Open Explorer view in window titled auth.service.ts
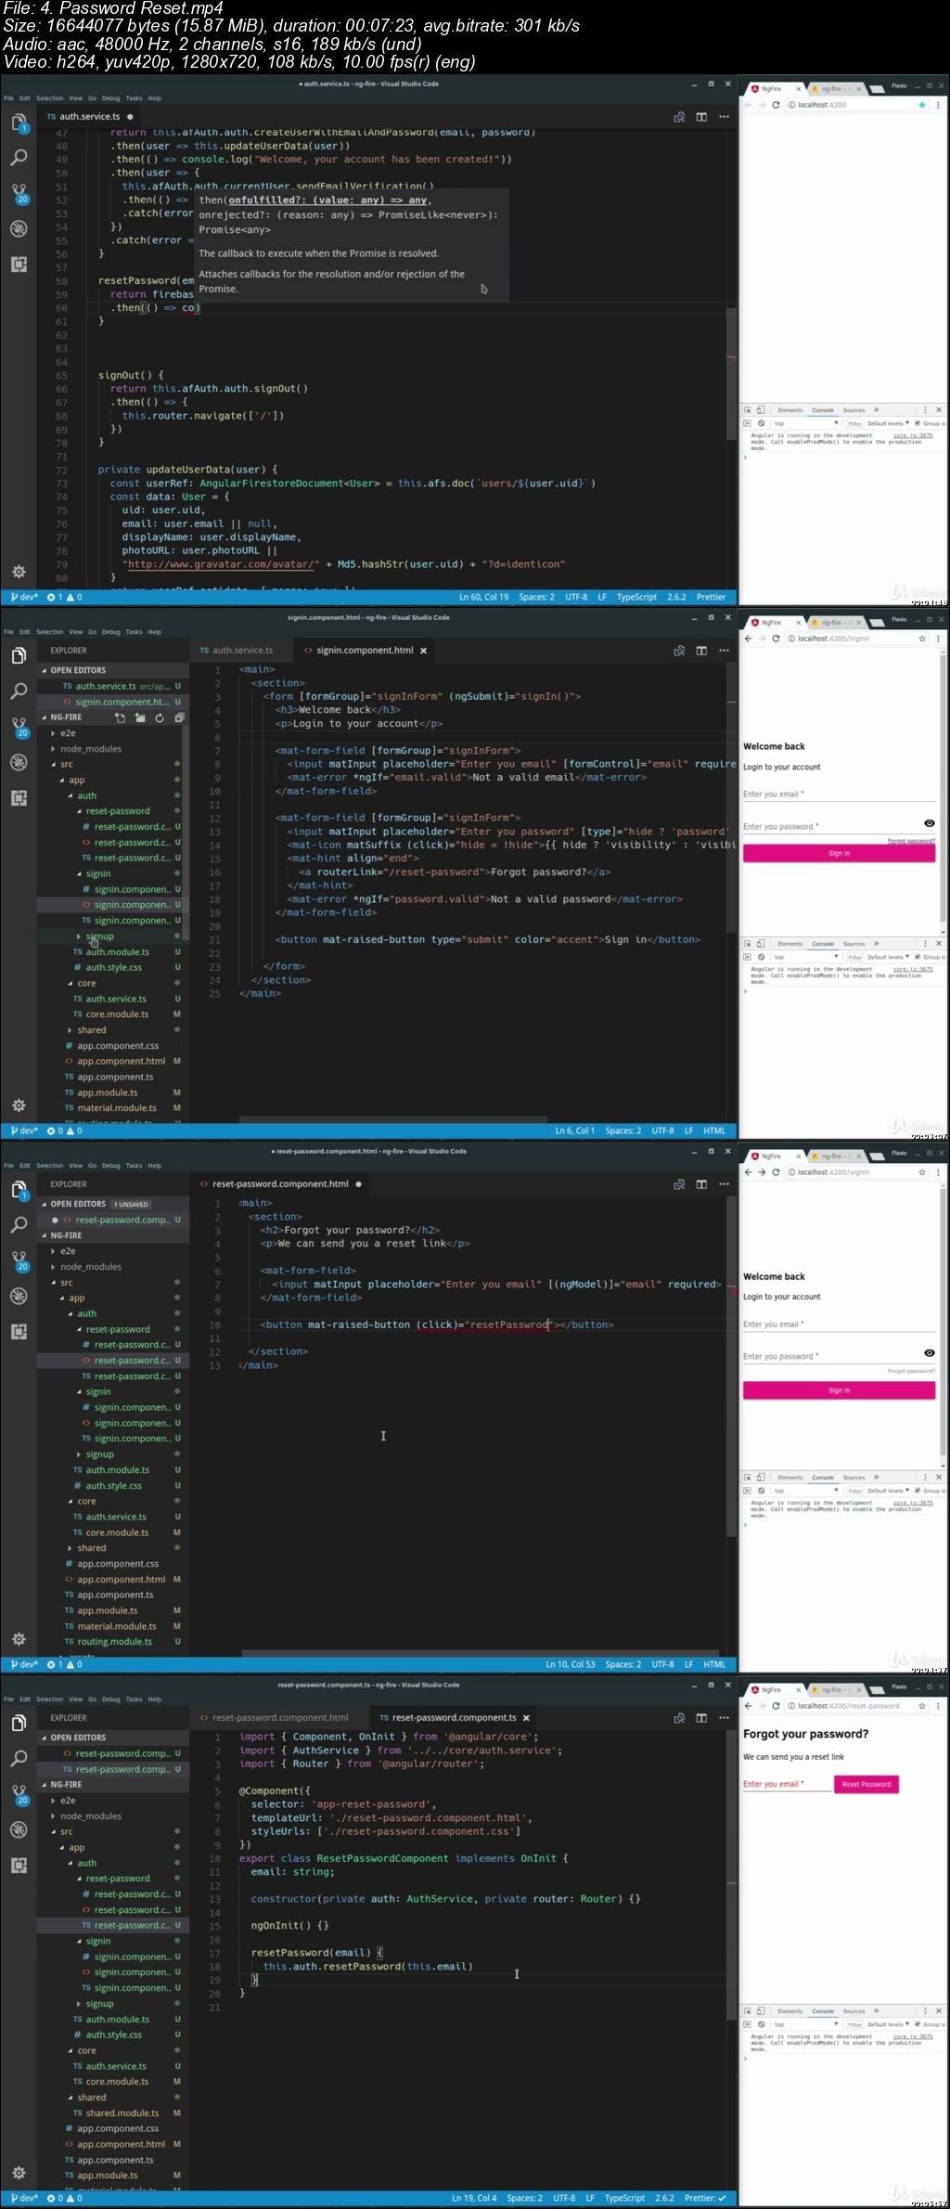This screenshot has height=2209, width=950. click(x=19, y=123)
